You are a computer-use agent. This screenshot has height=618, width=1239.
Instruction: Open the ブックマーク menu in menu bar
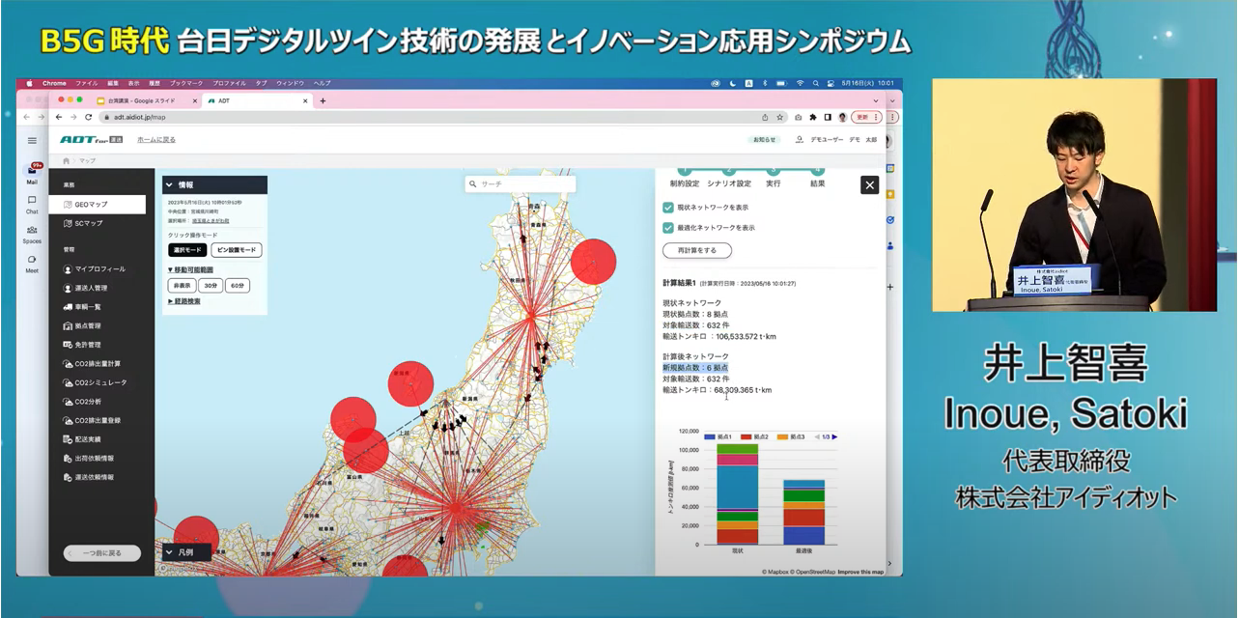[185, 83]
